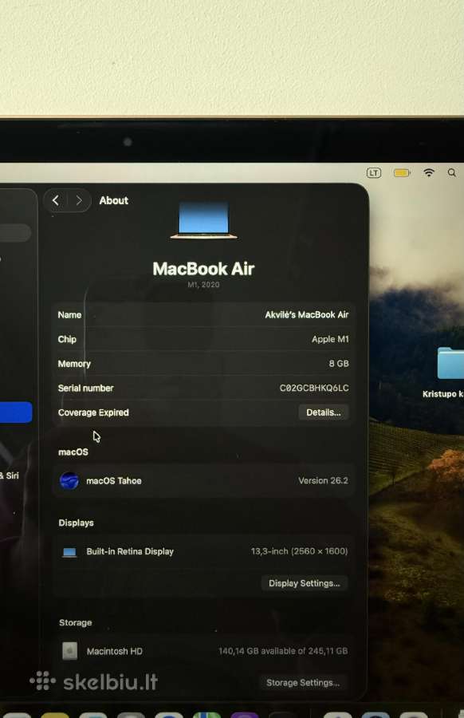Click the Built-in Retina Display label
The height and width of the screenshot is (718, 464).
(x=130, y=552)
